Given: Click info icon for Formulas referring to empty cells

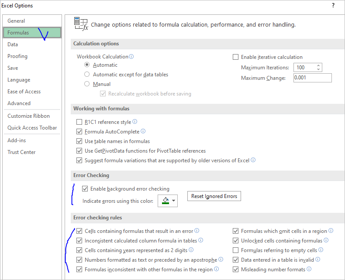Looking at the screenshot, I should pos(321,249).
